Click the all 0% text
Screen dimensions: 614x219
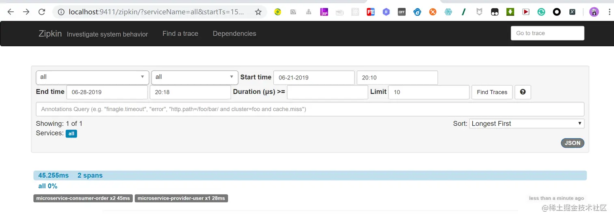pyautogui.click(x=48, y=186)
